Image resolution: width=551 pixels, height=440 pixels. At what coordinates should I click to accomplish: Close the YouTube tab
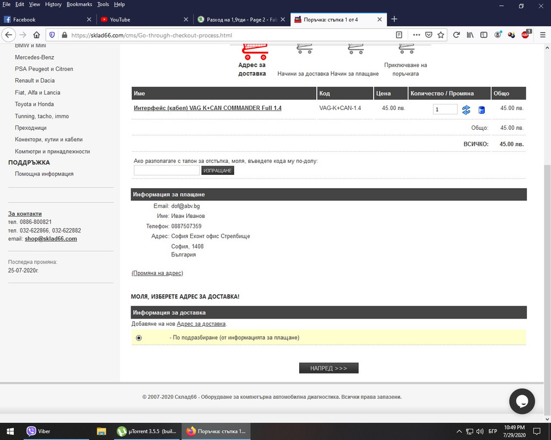[x=186, y=20]
